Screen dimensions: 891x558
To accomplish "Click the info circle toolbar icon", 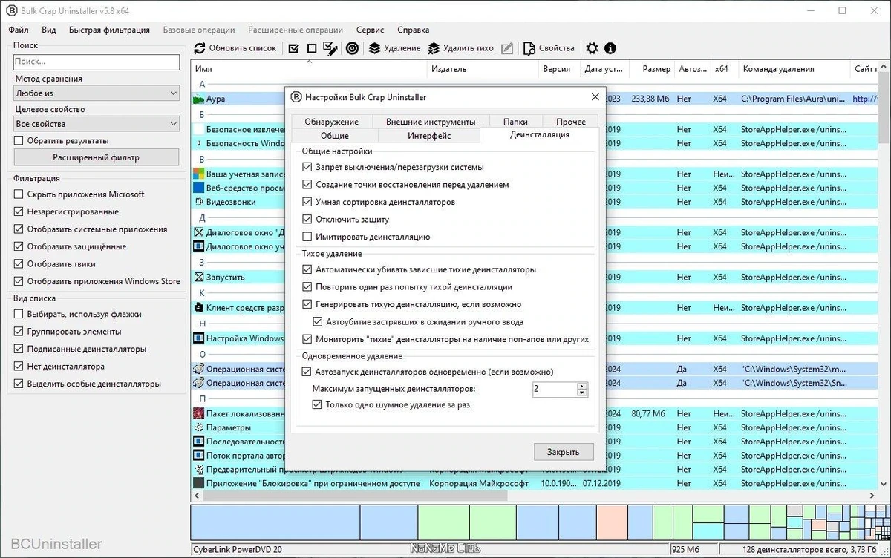I will coord(610,48).
